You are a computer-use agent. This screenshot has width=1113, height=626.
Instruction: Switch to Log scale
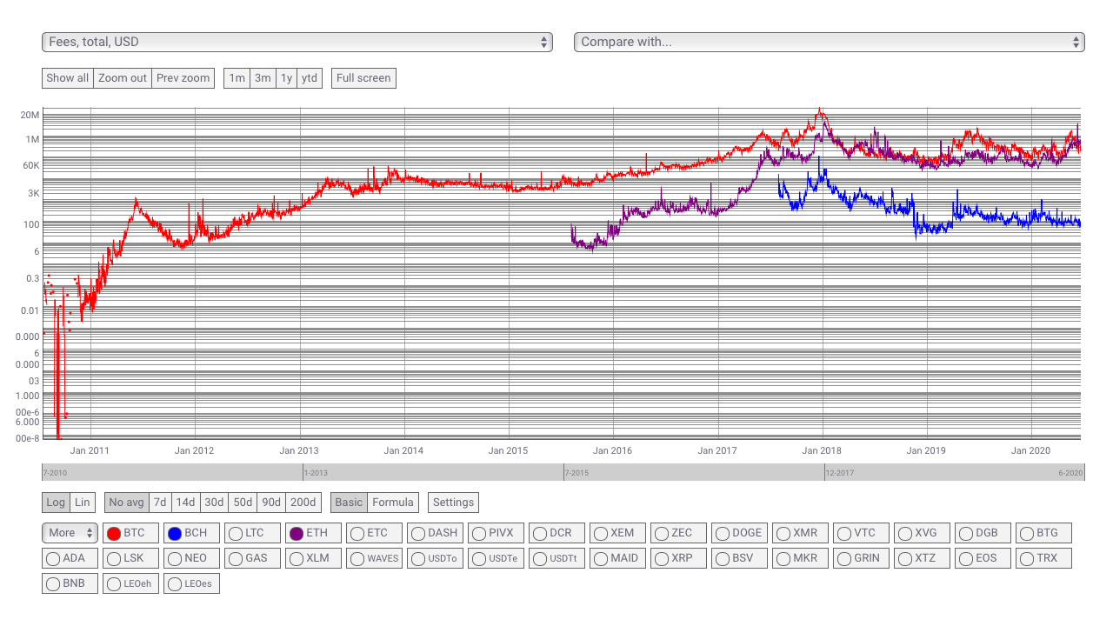pyautogui.click(x=56, y=503)
